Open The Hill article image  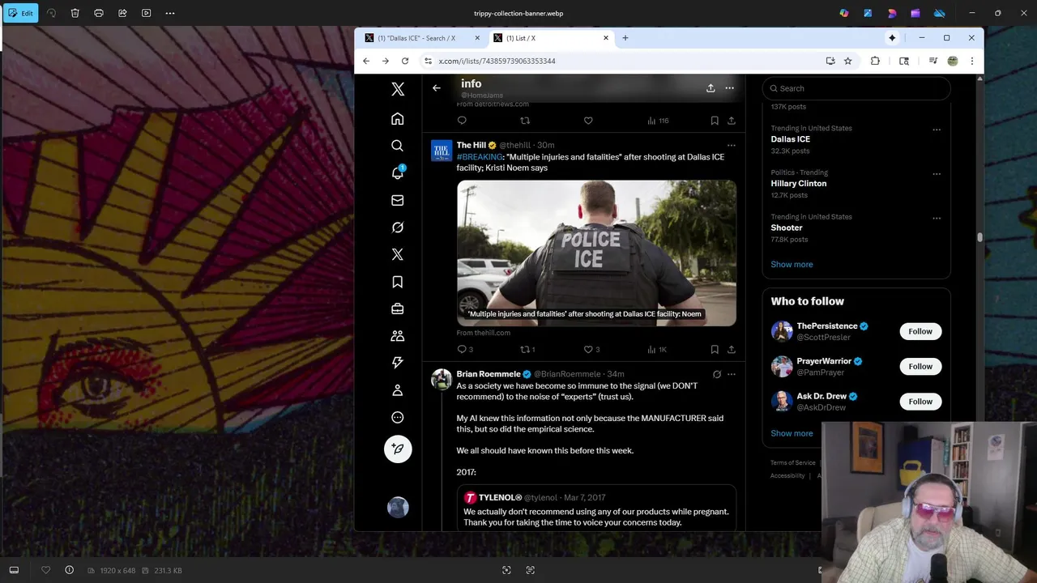point(596,253)
